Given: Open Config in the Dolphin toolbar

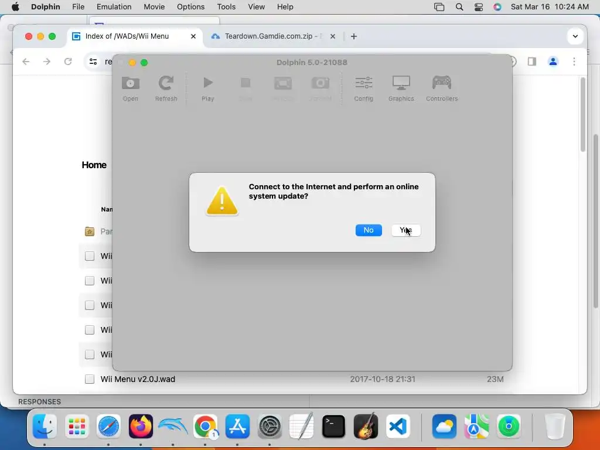Looking at the screenshot, I should pyautogui.click(x=363, y=88).
